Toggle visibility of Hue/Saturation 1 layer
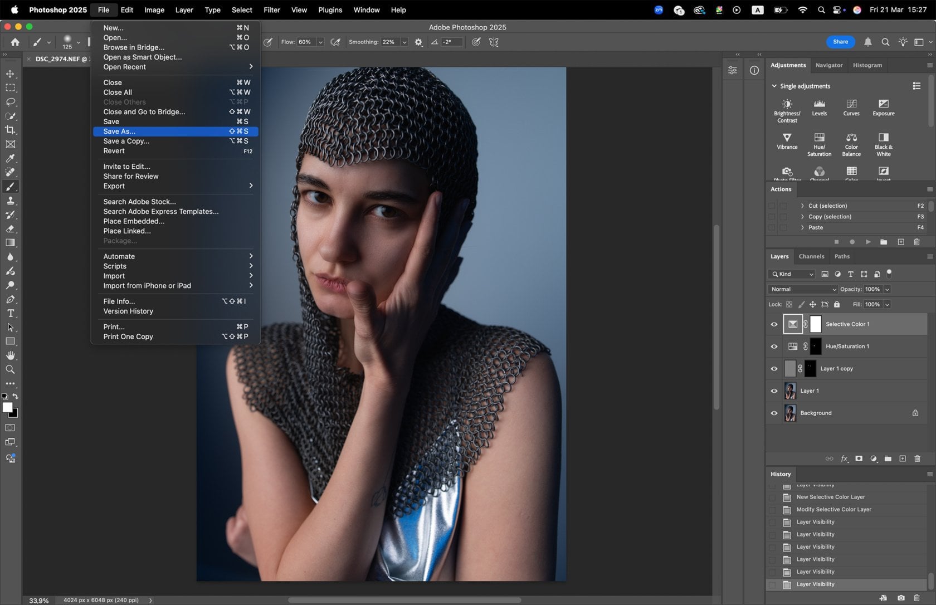Viewport: 936px width, 605px height. (774, 346)
